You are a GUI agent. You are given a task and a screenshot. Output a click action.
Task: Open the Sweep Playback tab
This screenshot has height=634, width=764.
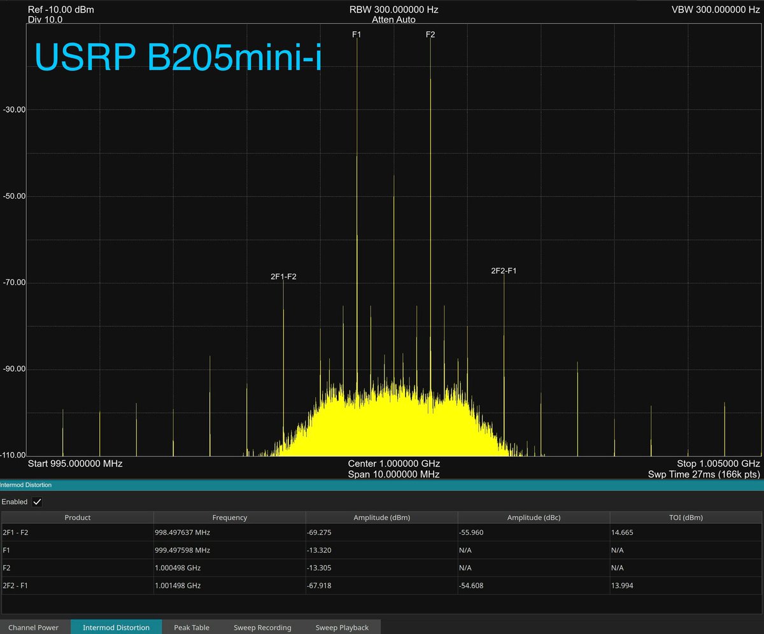342,627
